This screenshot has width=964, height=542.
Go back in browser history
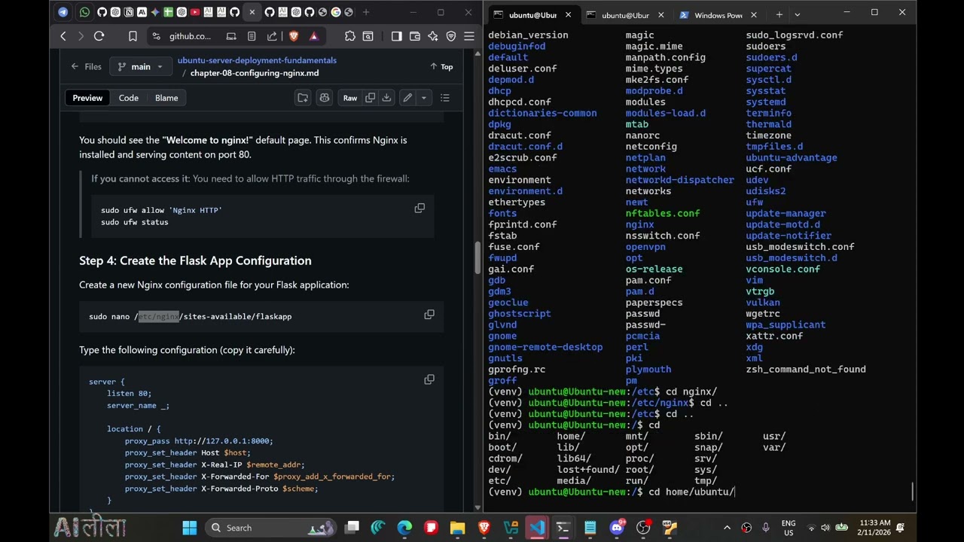(63, 36)
